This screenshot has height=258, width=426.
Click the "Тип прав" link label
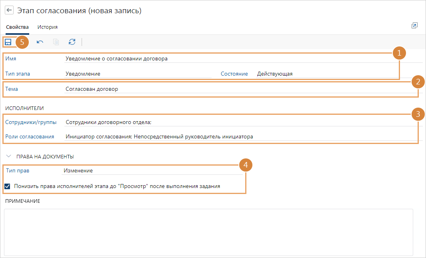tap(18, 171)
